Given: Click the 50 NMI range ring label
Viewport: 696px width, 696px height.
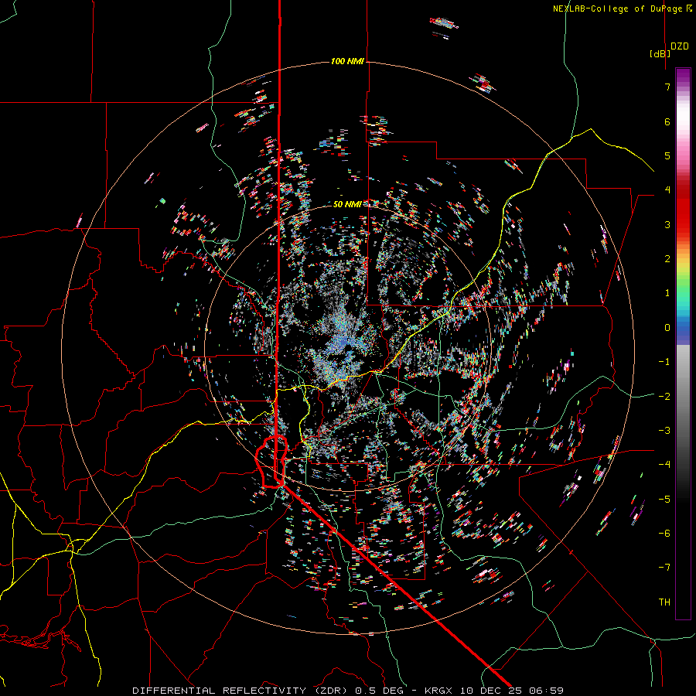Looking at the screenshot, I should tap(347, 204).
